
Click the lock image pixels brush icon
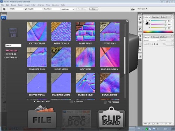pos(152,44)
